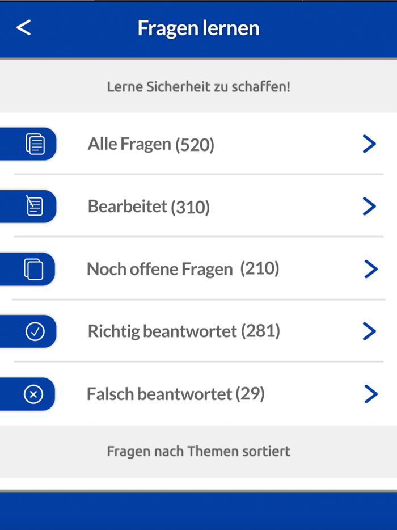Expand Alle Fragen via its chevron
Viewport: 397px width, 530px height.
click(x=370, y=144)
